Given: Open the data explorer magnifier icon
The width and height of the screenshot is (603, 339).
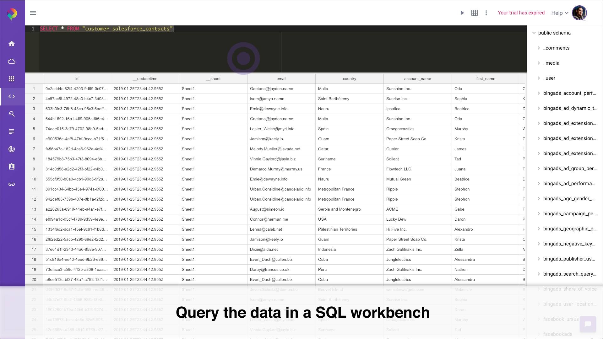Looking at the screenshot, I should click(12, 114).
